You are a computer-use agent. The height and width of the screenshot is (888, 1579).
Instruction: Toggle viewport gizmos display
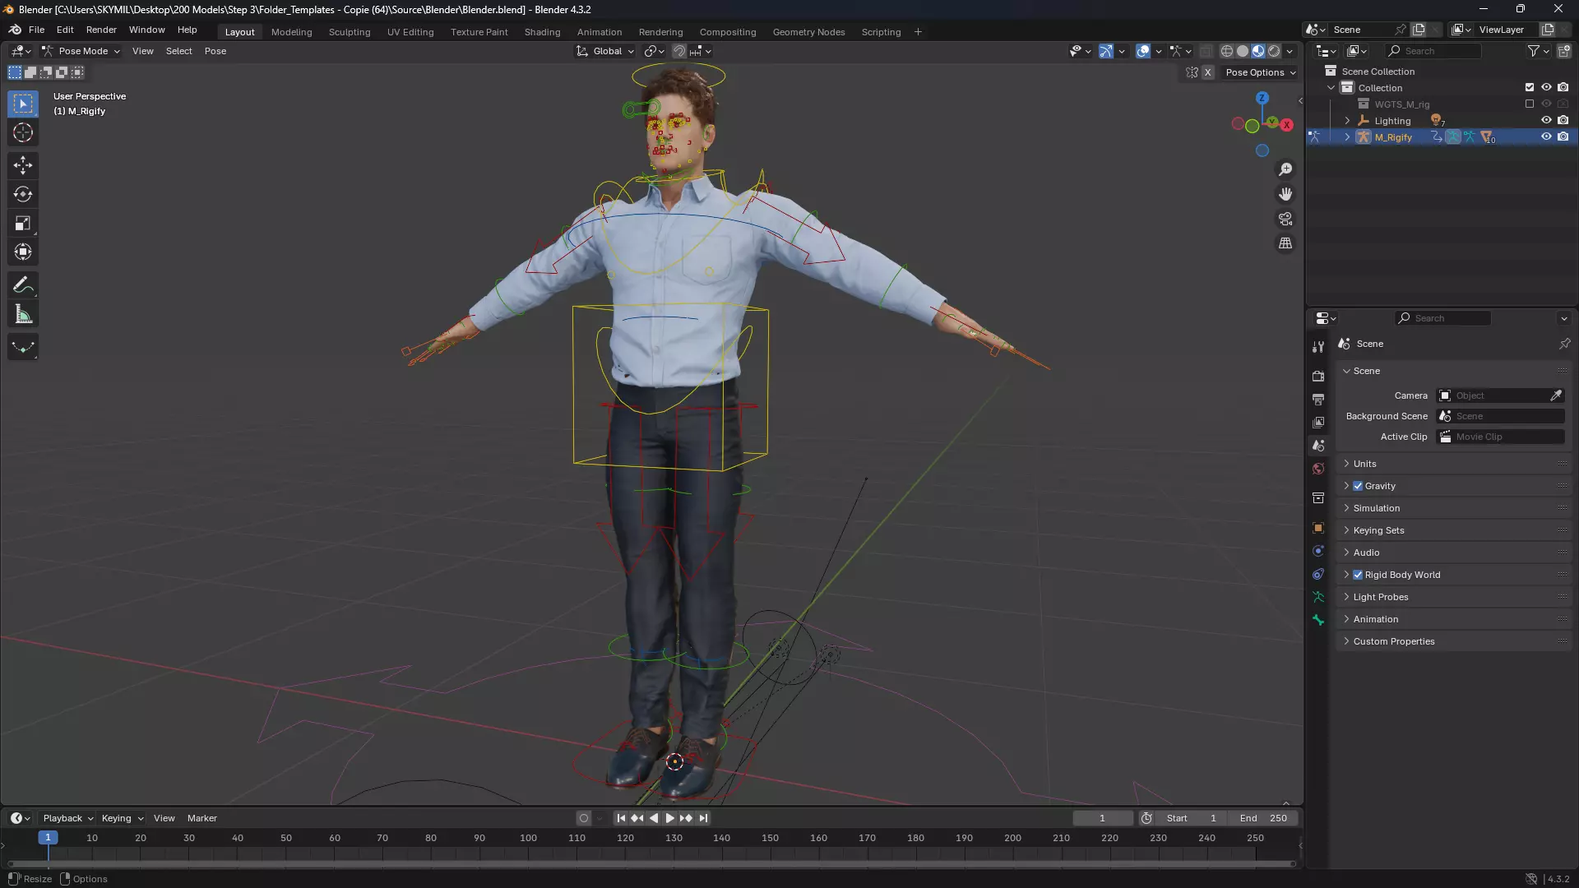1106,51
